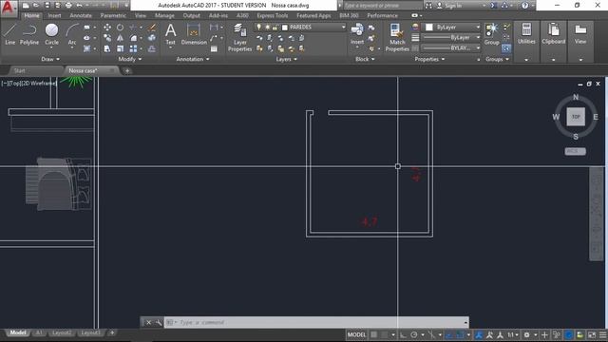The width and height of the screenshot is (608, 342).
Task: Expand the Properties panel
Action: pos(429,59)
